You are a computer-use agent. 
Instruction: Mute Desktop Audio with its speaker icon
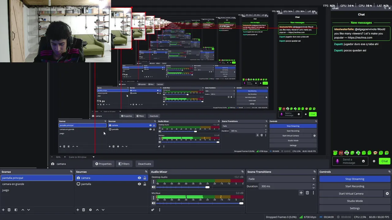click(x=153, y=187)
